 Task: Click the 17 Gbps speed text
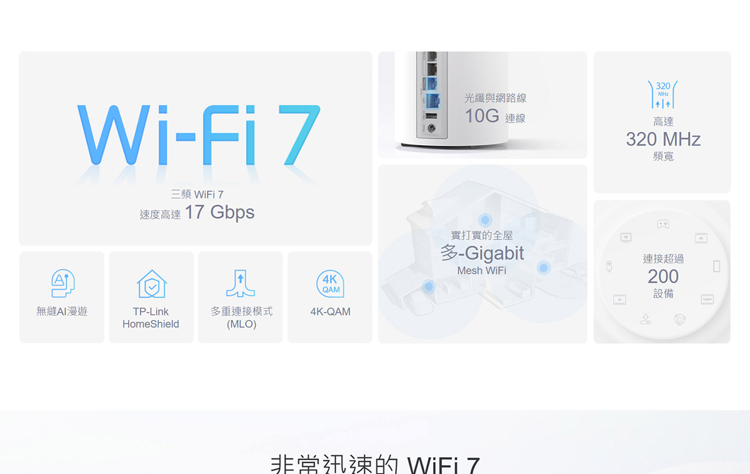pos(219,213)
